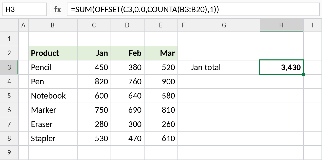Click the Jan value 750 for Marker

tap(94, 110)
